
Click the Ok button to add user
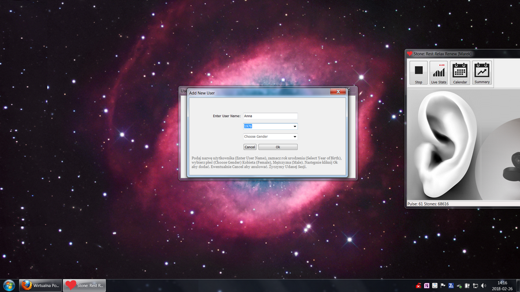pyautogui.click(x=278, y=147)
